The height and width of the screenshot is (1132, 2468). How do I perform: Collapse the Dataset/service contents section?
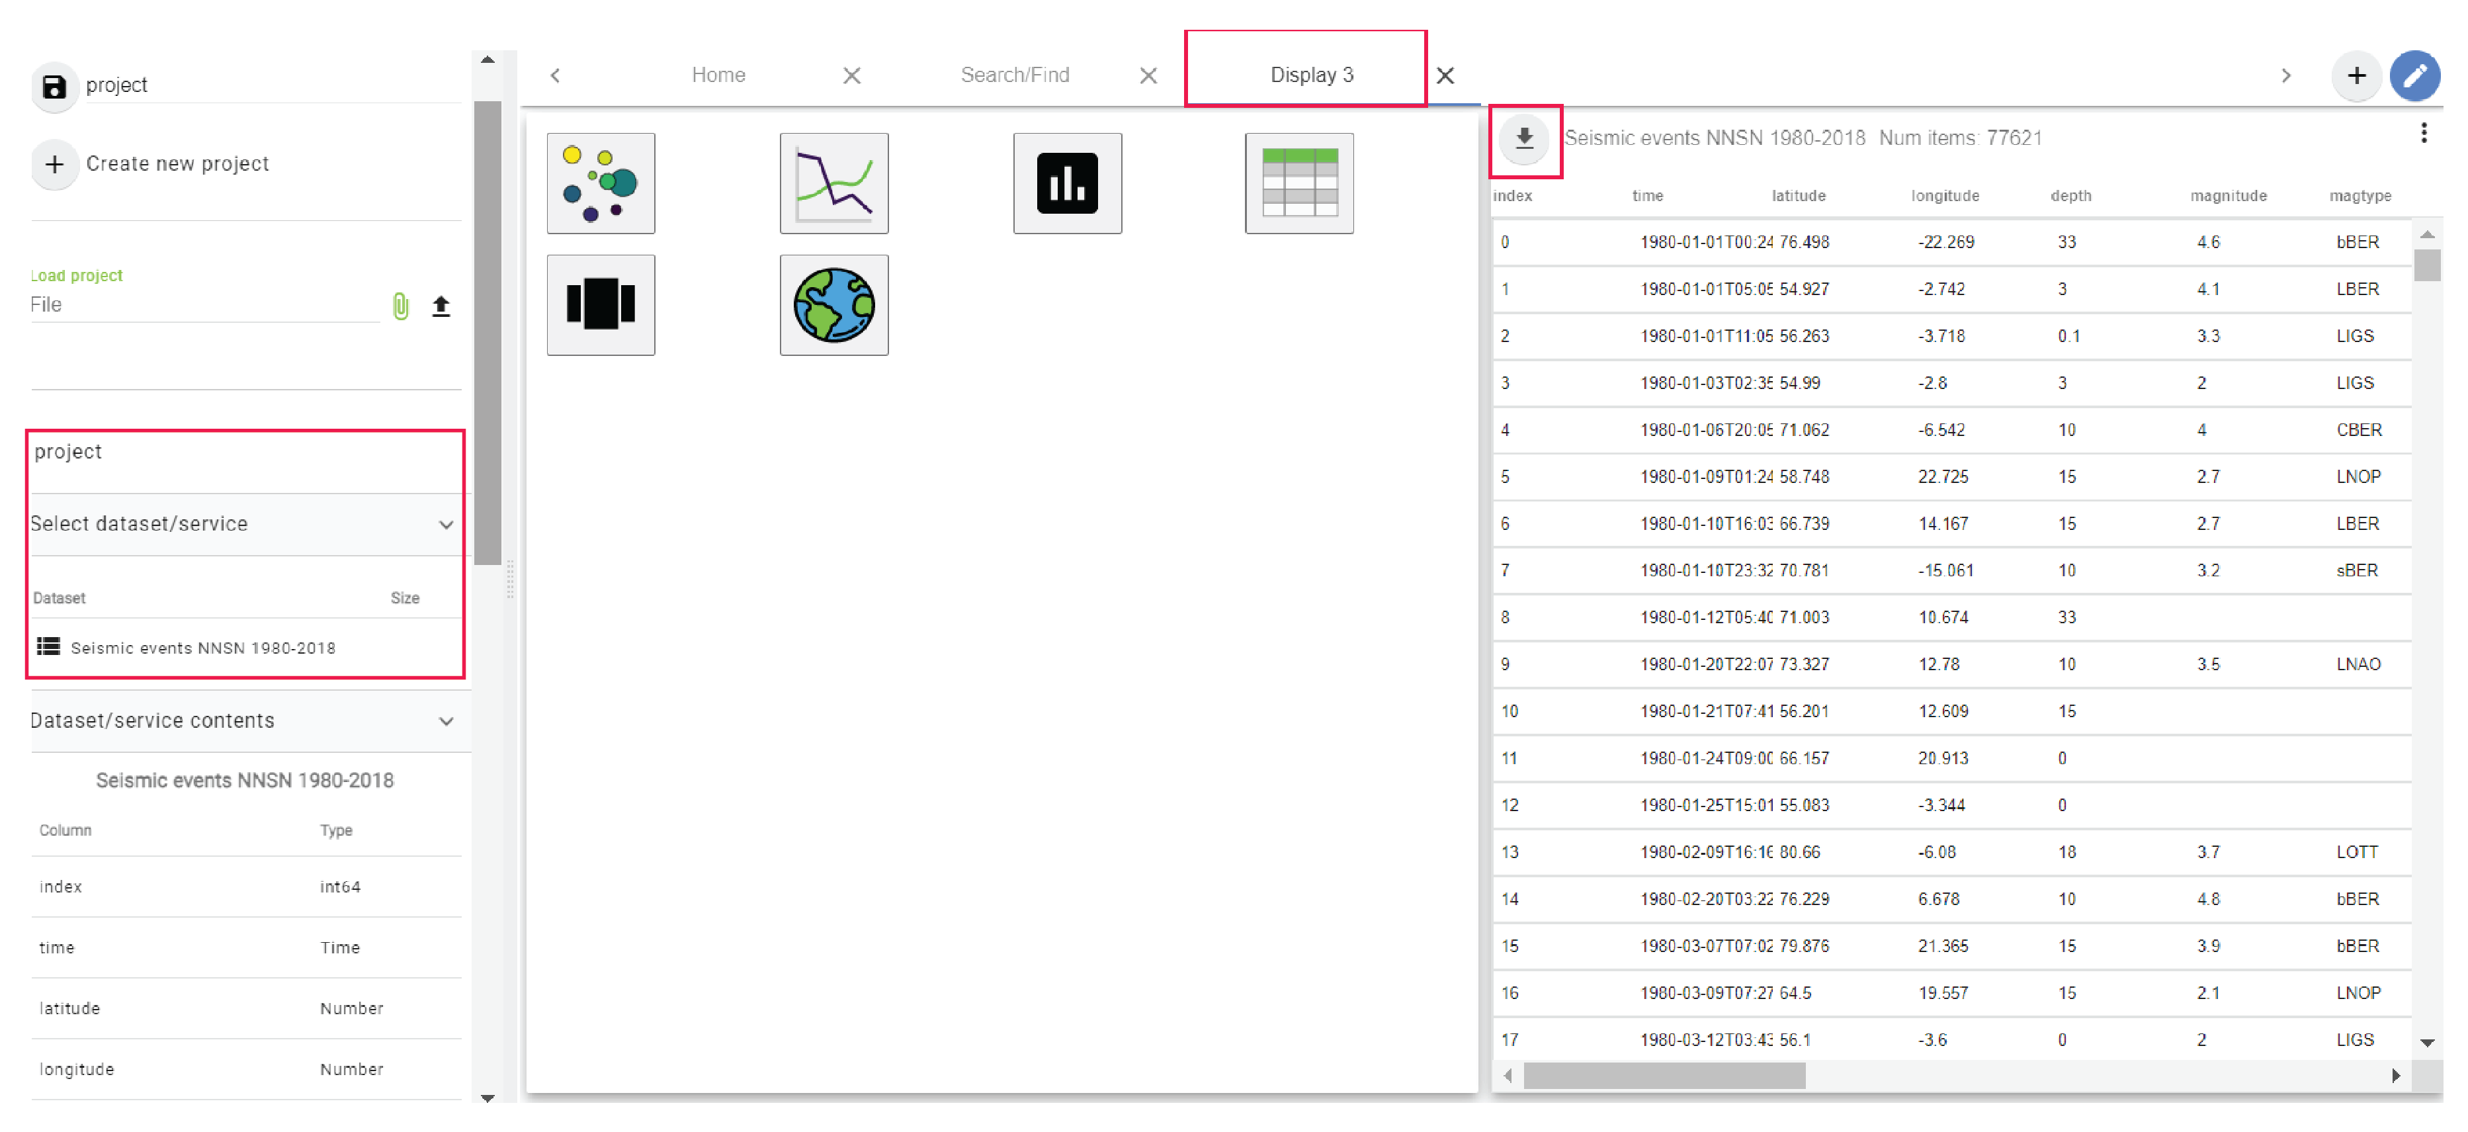[x=445, y=720]
